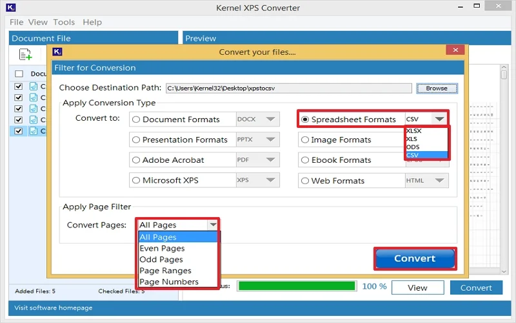Click the green conversion progress bar
The image size is (516, 323).
click(x=296, y=286)
